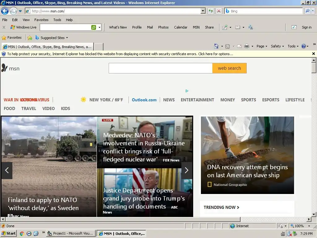Image resolution: width=317 pixels, height=238 pixels.
Task: Advance to the next carousel story
Action: (x=186, y=170)
